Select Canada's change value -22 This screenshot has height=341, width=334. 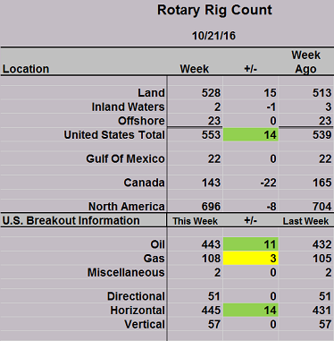[268, 183]
